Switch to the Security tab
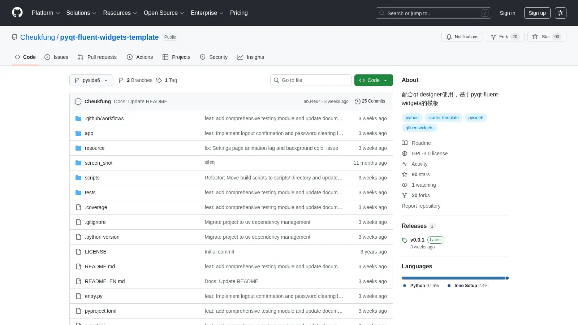The image size is (578, 325). (214, 57)
